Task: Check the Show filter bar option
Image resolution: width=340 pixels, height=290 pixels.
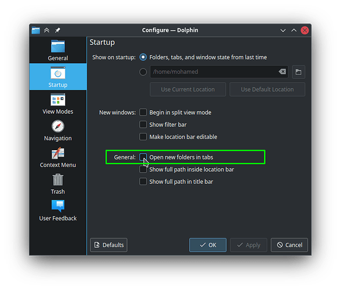Action: (x=143, y=125)
